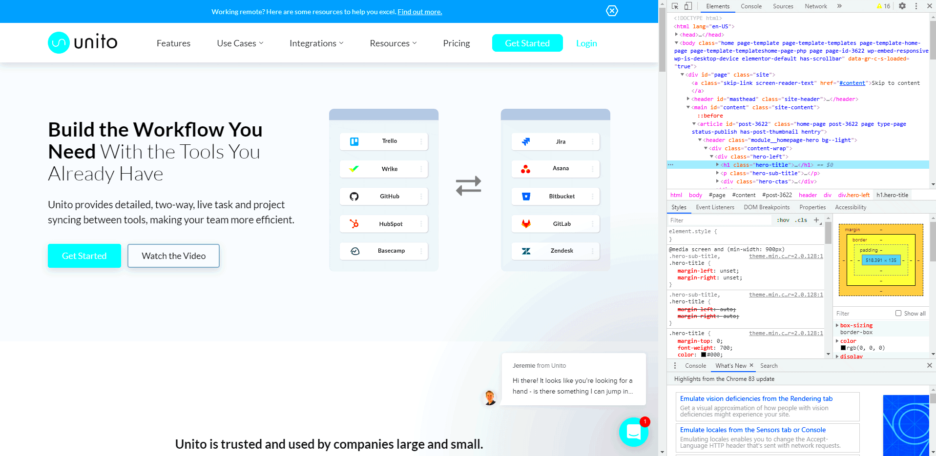Expand box-sizing computed property
The height and width of the screenshot is (456, 936).
pyautogui.click(x=837, y=325)
